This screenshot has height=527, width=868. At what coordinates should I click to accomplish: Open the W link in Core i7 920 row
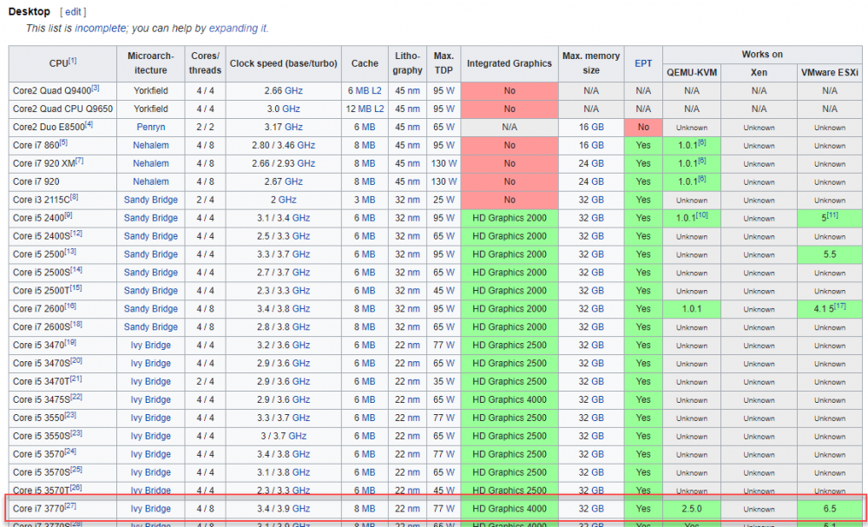tap(451, 181)
